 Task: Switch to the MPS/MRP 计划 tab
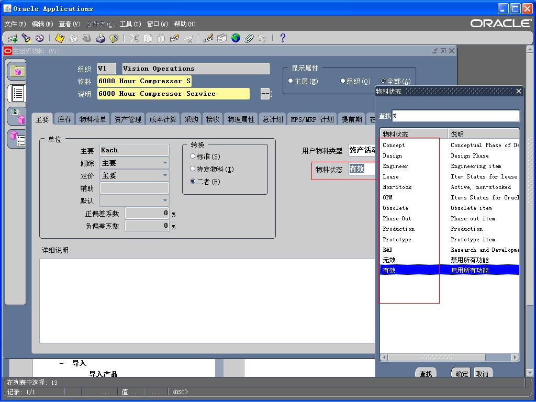point(312,119)
